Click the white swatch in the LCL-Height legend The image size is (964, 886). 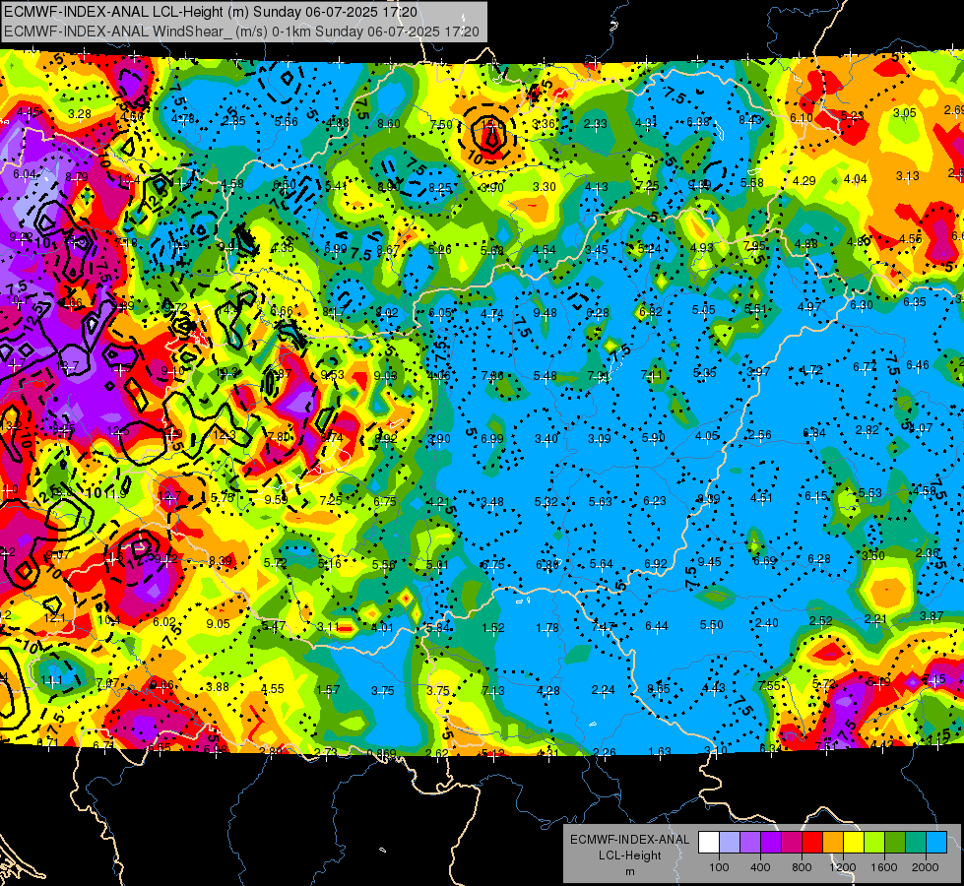pos(708,843)
